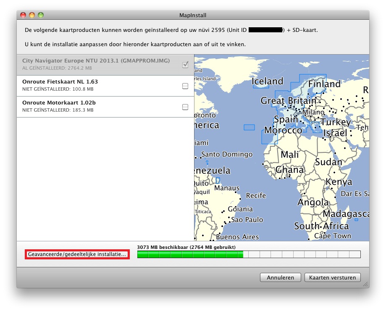
Task: Toggle the City Navigator Europe NTU 2013.1 checkbox
Action: coord(185,65)
